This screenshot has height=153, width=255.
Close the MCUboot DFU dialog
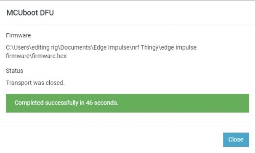pos(236,140)
